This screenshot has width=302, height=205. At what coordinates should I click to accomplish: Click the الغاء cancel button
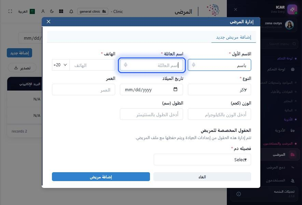pos(202,177)
